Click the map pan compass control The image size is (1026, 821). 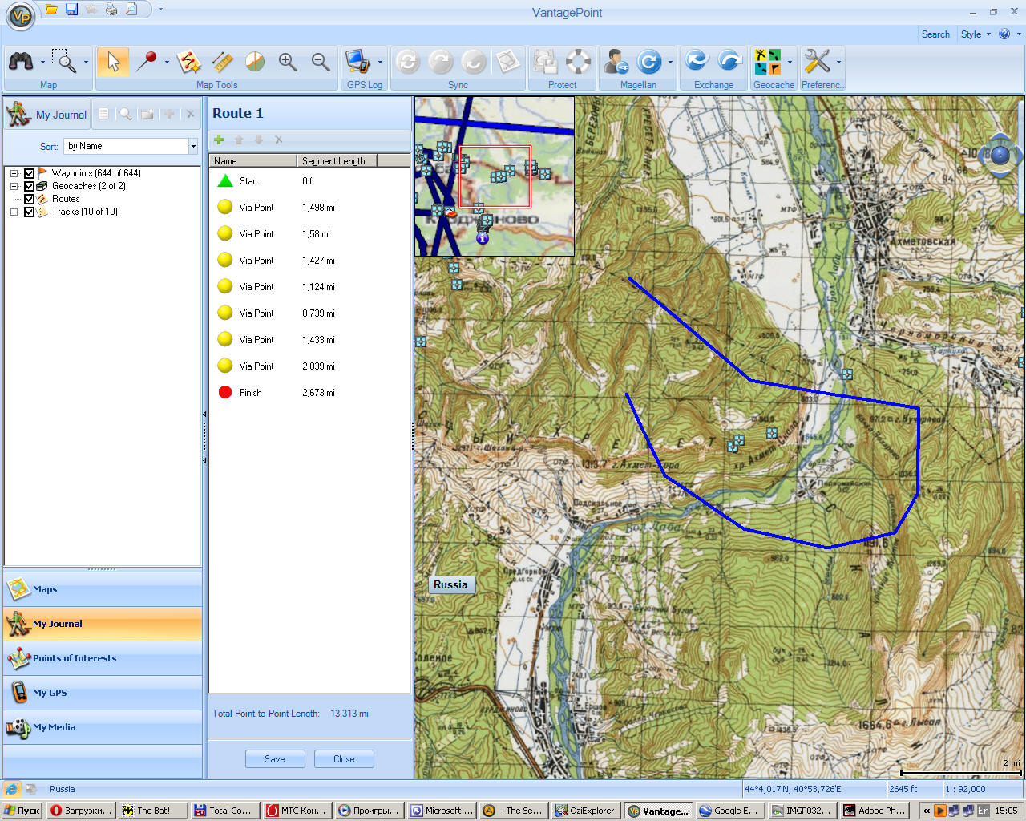coord(1000,155)
